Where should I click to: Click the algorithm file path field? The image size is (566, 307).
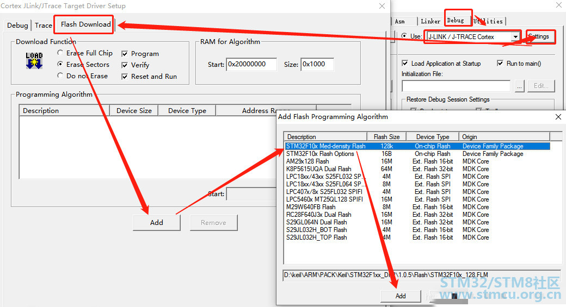click(x=422, y=275)
